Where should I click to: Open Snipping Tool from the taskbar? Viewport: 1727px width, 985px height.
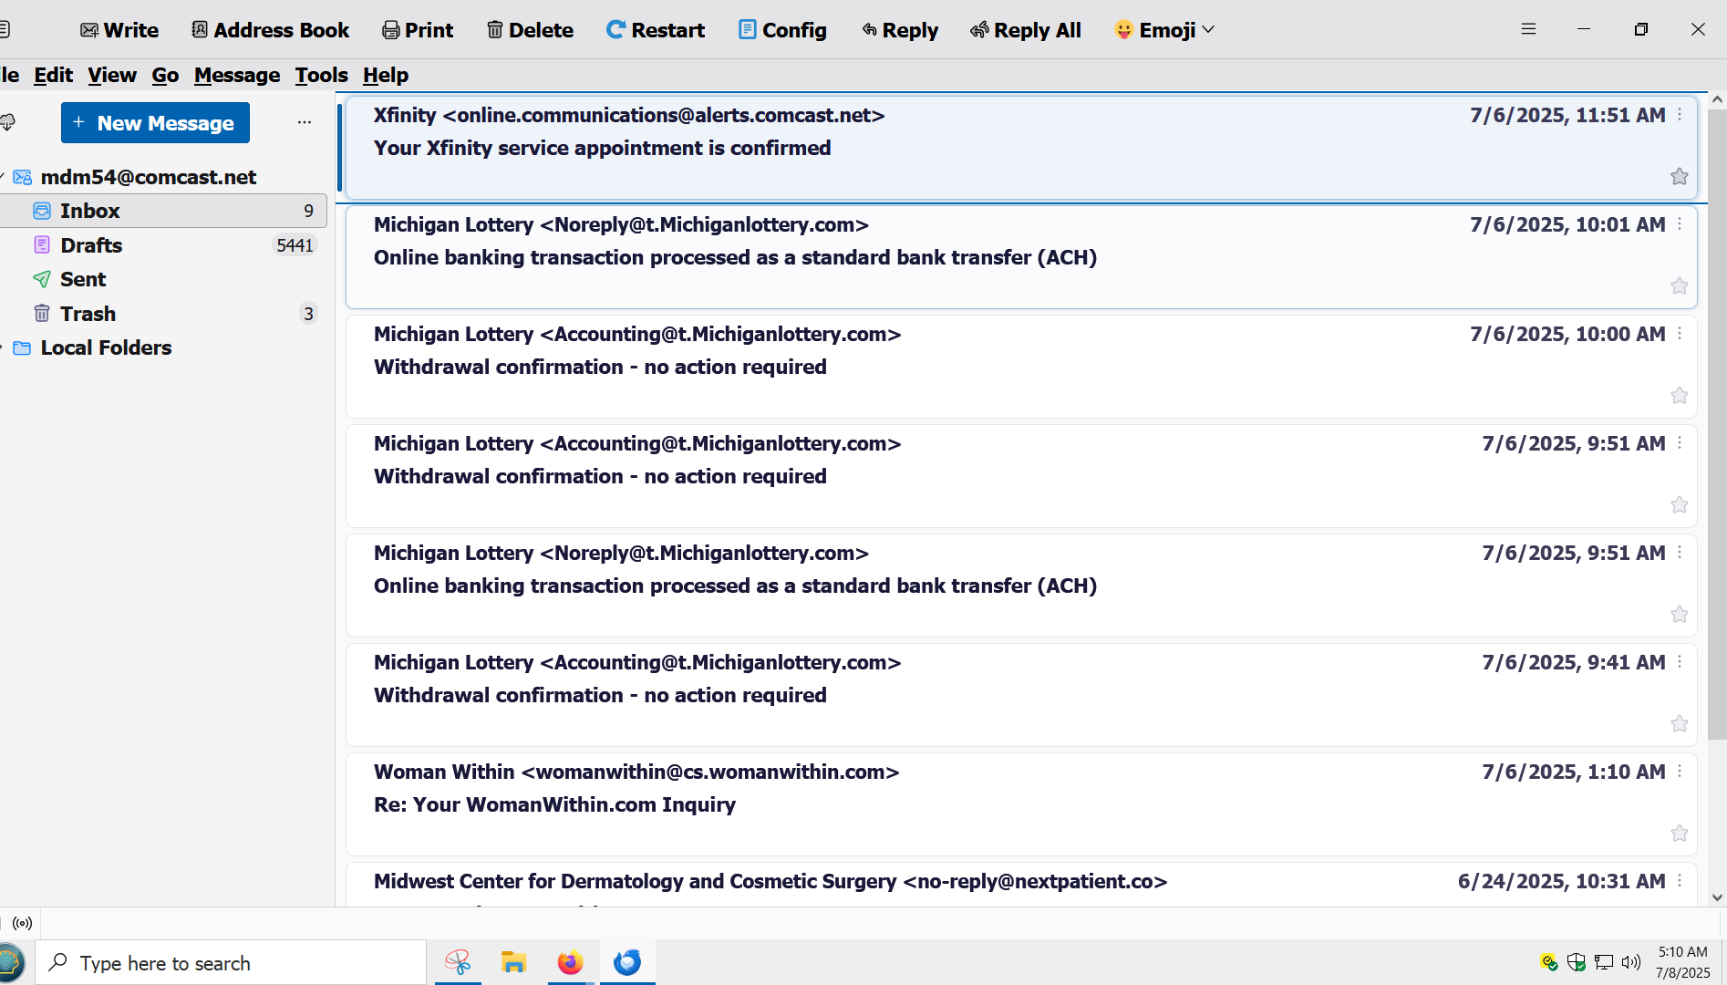pyautogui.click(x=458, y=962)
